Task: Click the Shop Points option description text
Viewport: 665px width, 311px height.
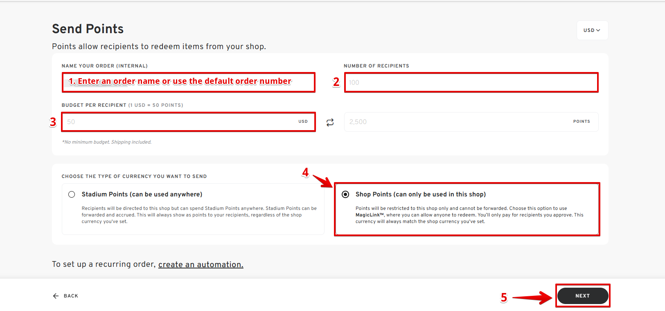Action: [x=469, y=215]
